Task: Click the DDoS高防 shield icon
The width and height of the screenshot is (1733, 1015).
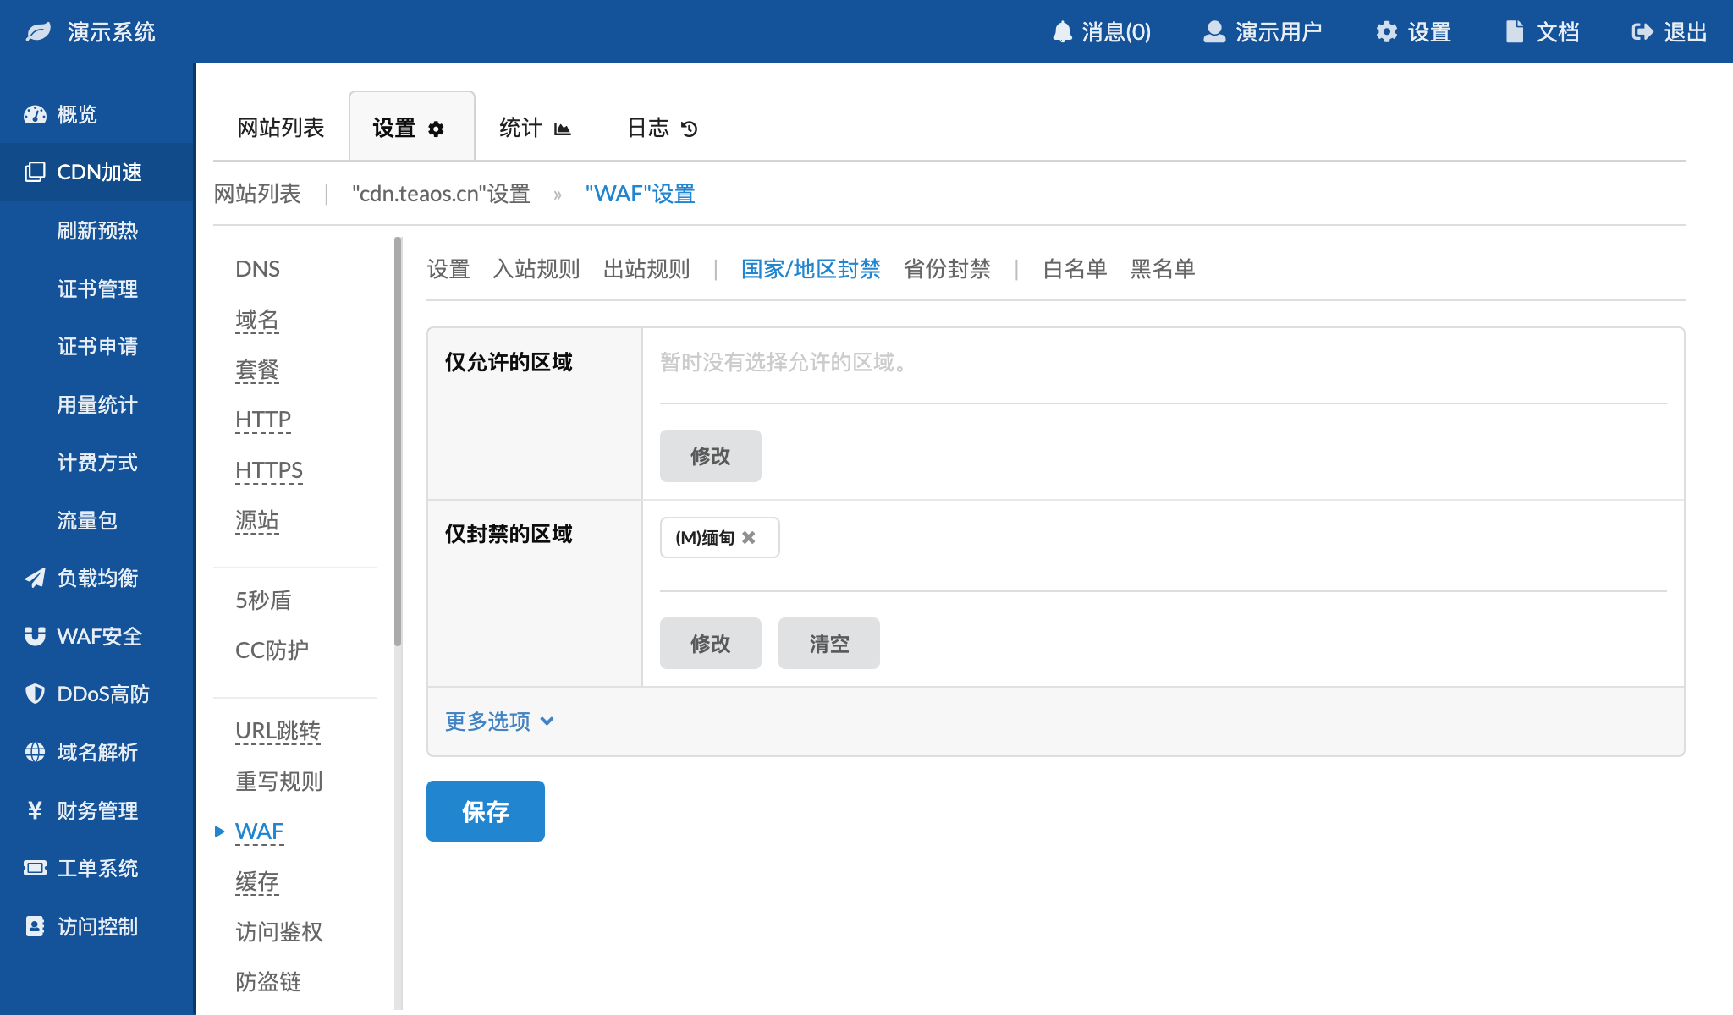Action: click(35, 694)
